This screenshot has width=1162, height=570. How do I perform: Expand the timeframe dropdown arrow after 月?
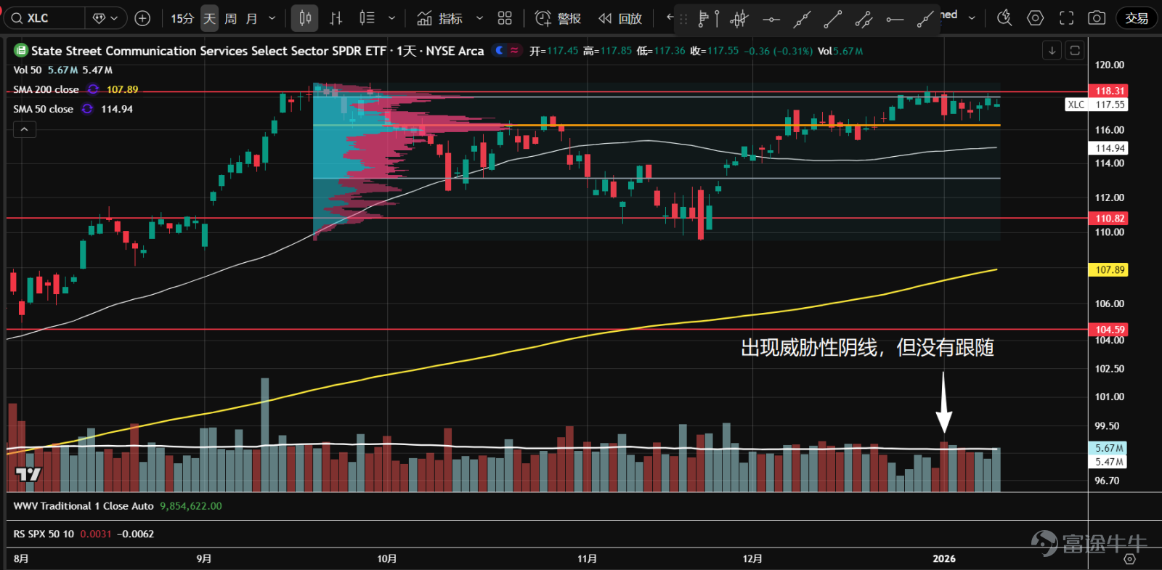(272, 18)
